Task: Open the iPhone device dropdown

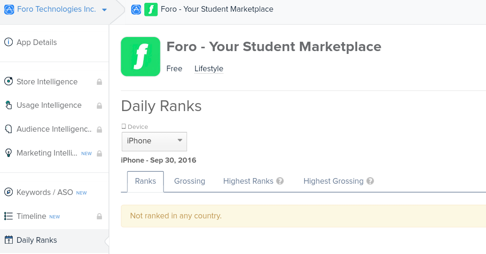Action: pos(154,141)
